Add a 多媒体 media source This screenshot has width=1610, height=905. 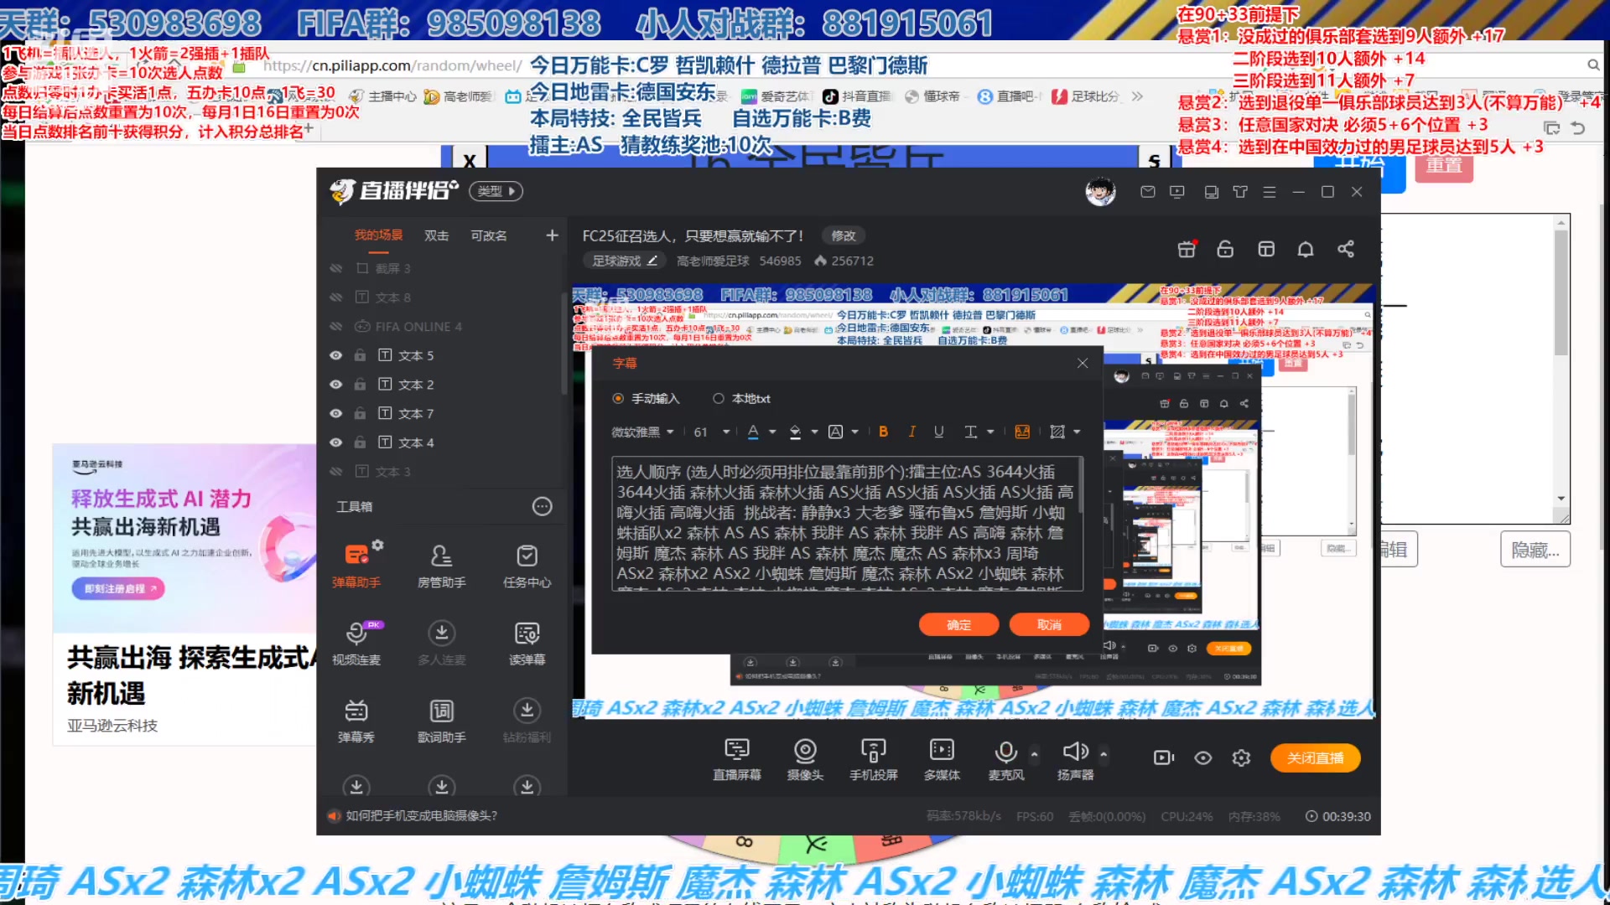tap(942, 758)
